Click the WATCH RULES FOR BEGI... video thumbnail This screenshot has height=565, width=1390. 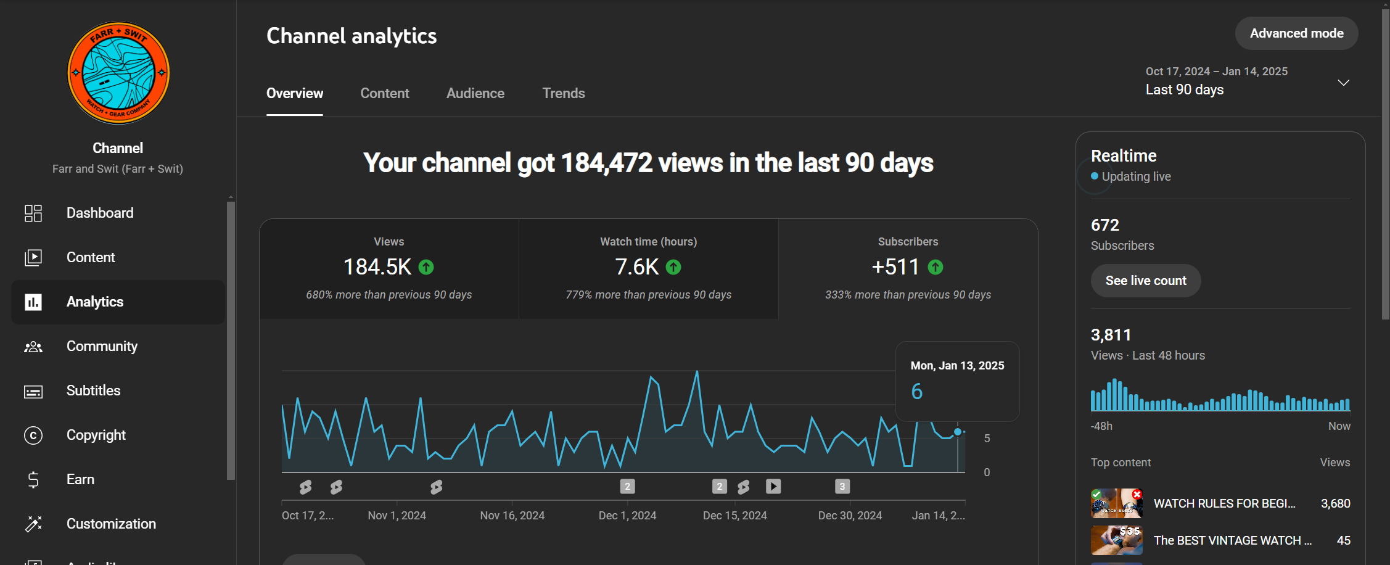click(1117, 503)
